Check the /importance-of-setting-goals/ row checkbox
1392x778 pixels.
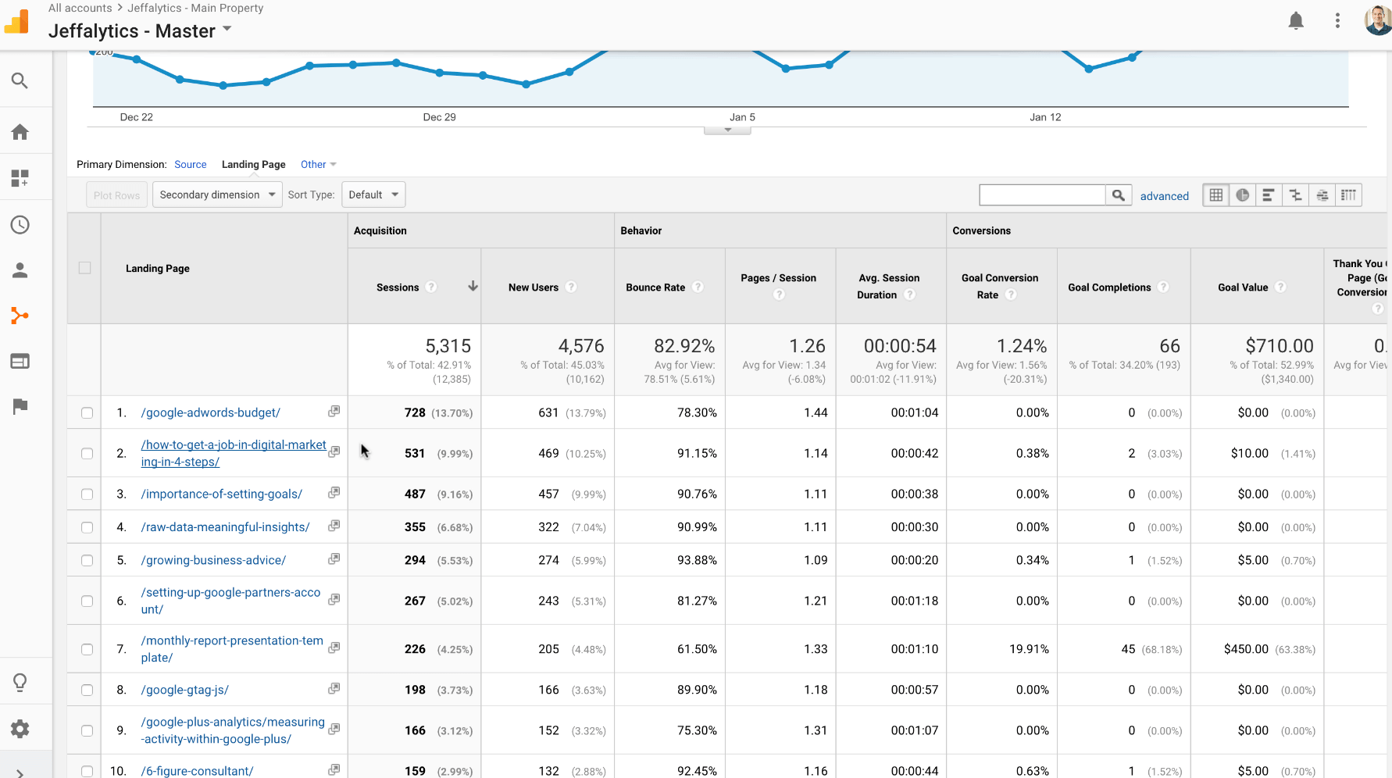coord(87,494)
